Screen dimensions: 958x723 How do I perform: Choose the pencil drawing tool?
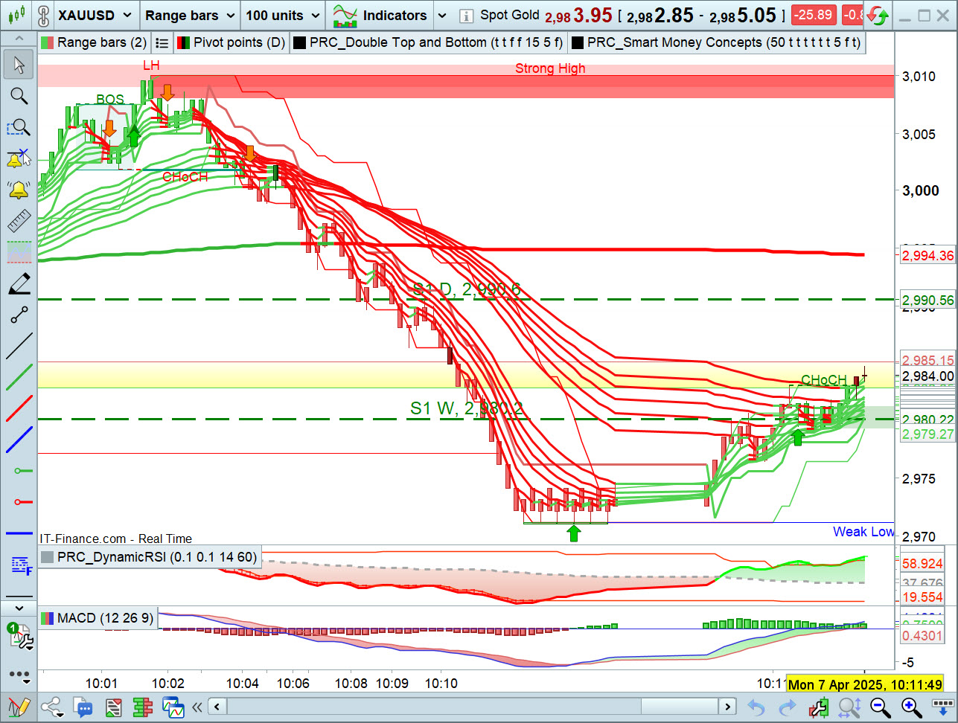[x=19, y=283]
